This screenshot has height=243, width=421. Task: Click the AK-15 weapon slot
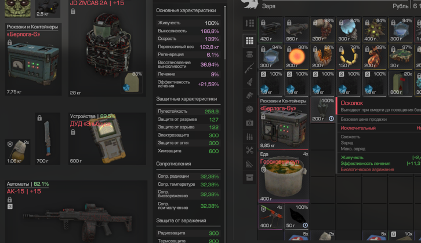[77, 212]
